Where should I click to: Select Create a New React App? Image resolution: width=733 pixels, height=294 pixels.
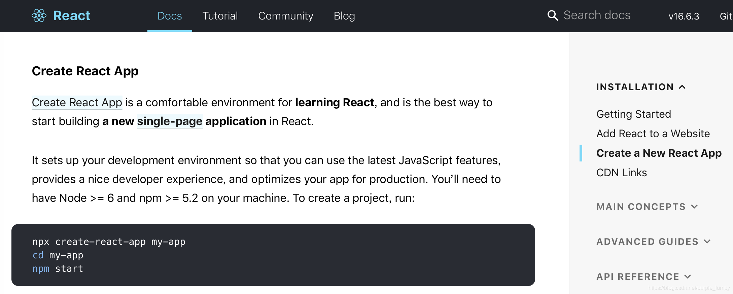click(x=659, y=153)
